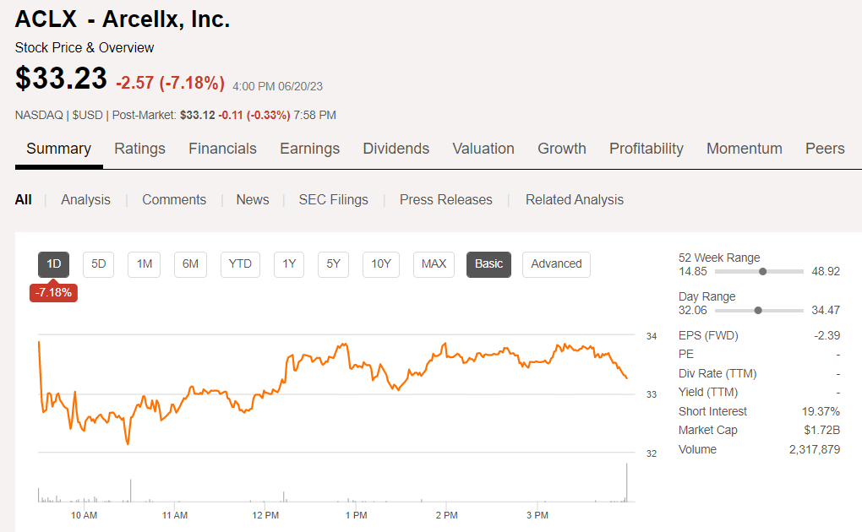Choose the 6M chart period
The height and width of the screenshot is (532, 862).
191,264
